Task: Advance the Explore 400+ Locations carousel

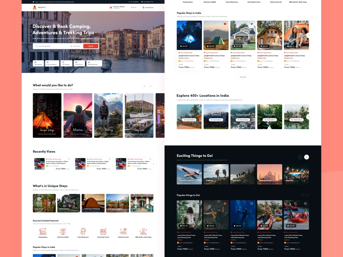Action: [x=309, y=117]
